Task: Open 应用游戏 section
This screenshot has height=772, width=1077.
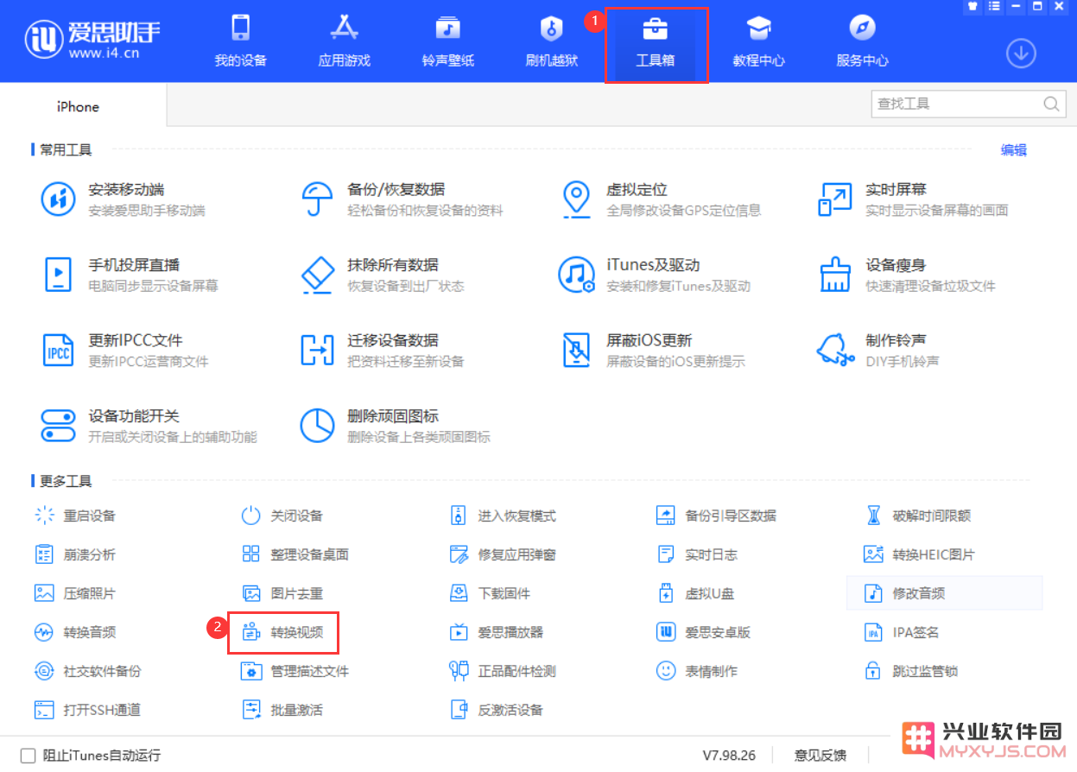Action: coord(344,41)
